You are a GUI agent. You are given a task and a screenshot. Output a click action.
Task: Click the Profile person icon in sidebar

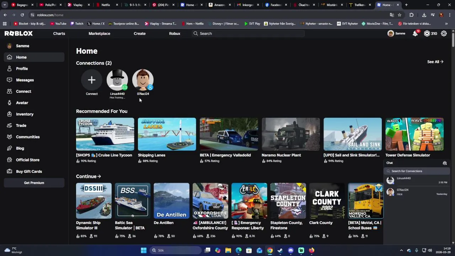(x=9, y=69)
